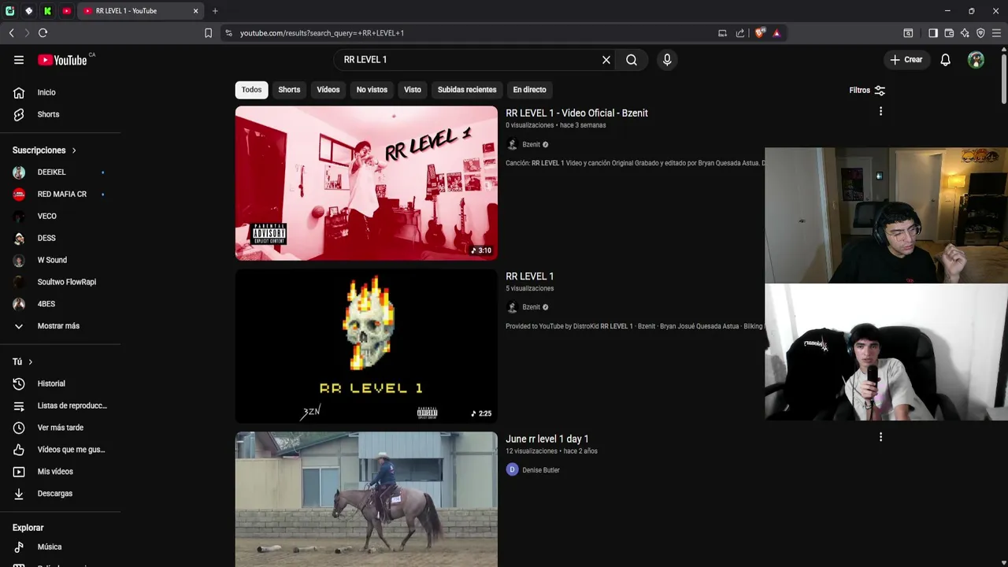The width and height of the screenshot is (1008, 567).
Task: Click the address bar URL
Action: (x=322, y=33)
